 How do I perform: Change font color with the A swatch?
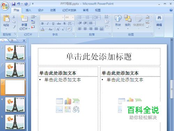42,29
